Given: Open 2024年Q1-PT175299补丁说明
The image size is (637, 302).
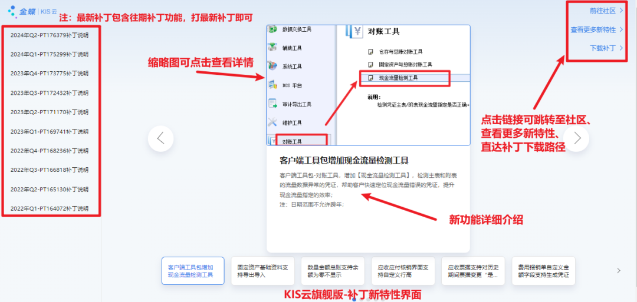Looking at the screenshot, I should tap(50, 54).
